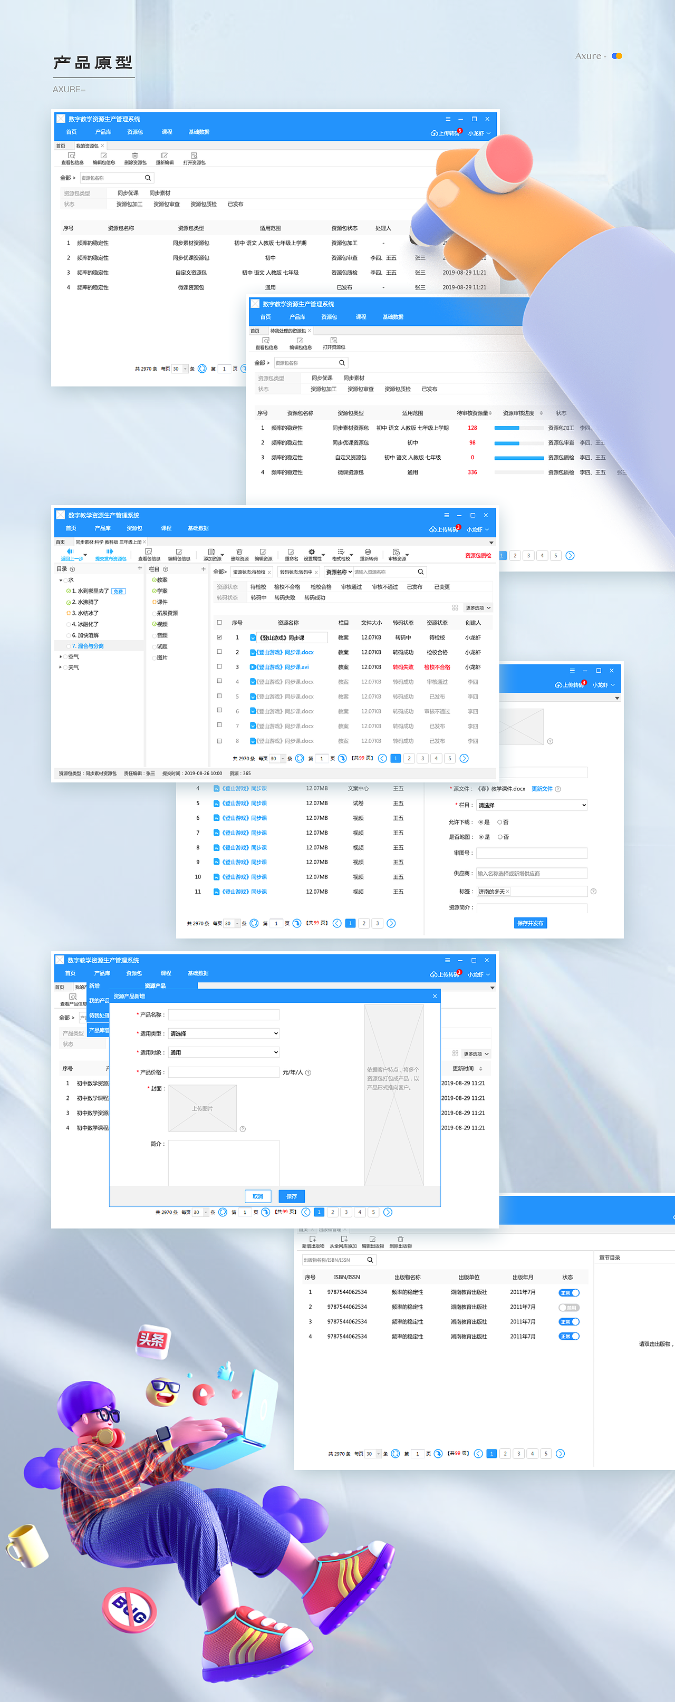The width and height of the screenshot is (675, 1702).
Task: Click 供应商 input field in resource form
Action: click(x=532, y=874)
